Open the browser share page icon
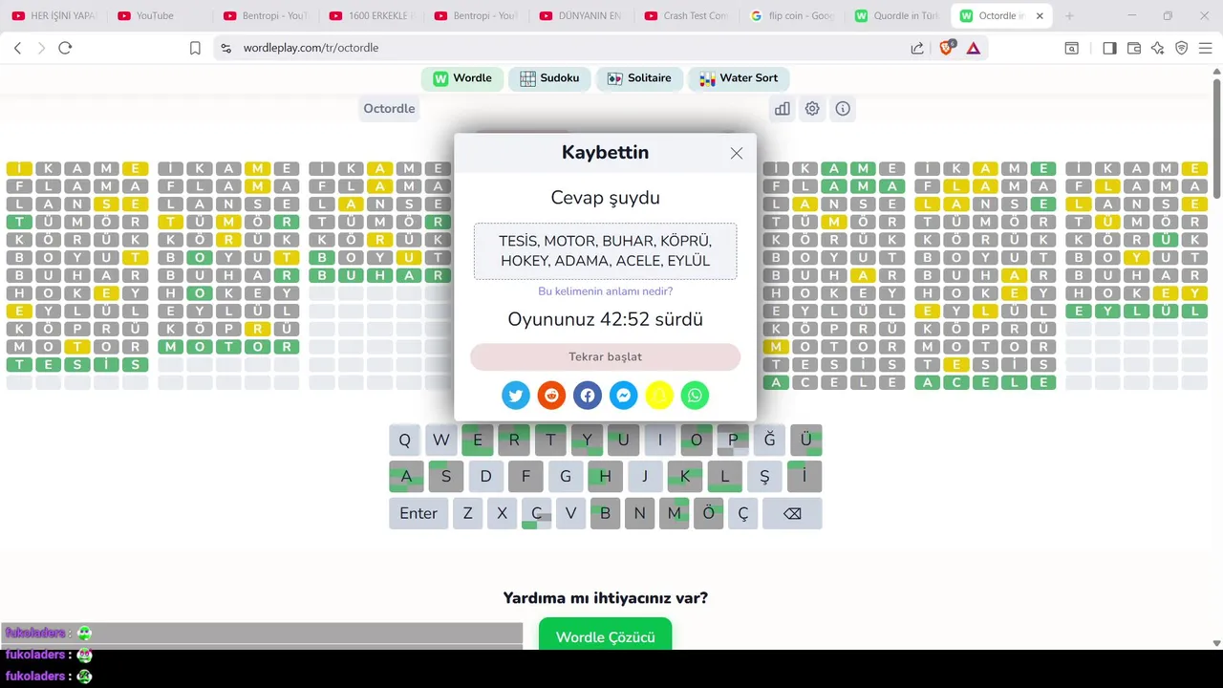The image size is (1223, 688). point(917,48)
